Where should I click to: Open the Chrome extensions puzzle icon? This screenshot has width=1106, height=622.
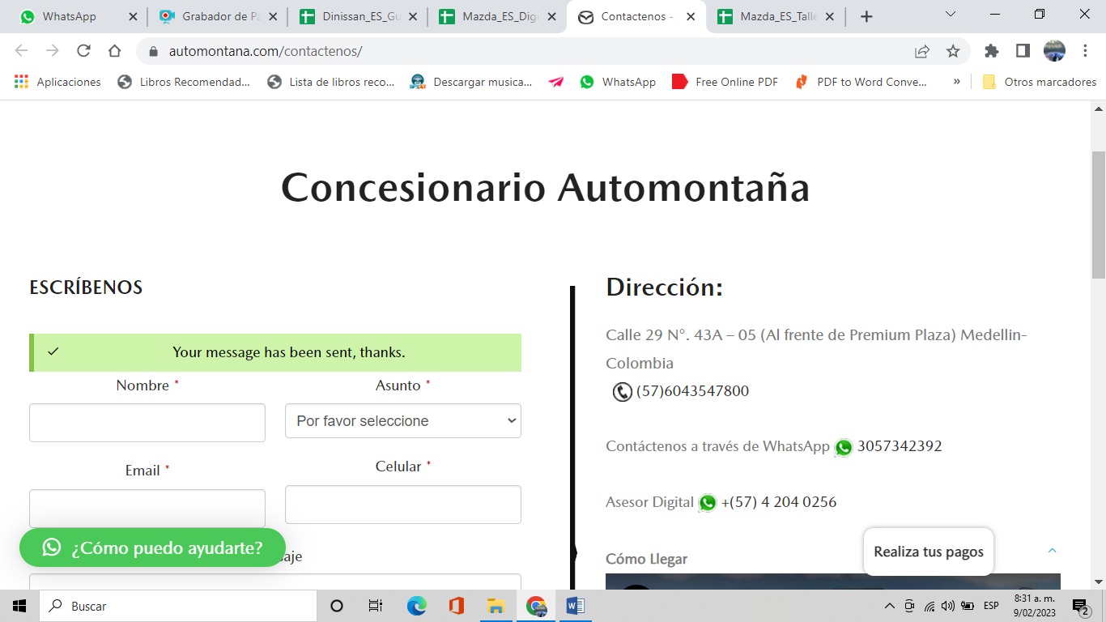click(991, 51)
